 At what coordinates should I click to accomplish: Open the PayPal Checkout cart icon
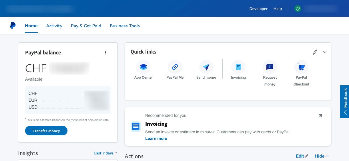point(301,67)
